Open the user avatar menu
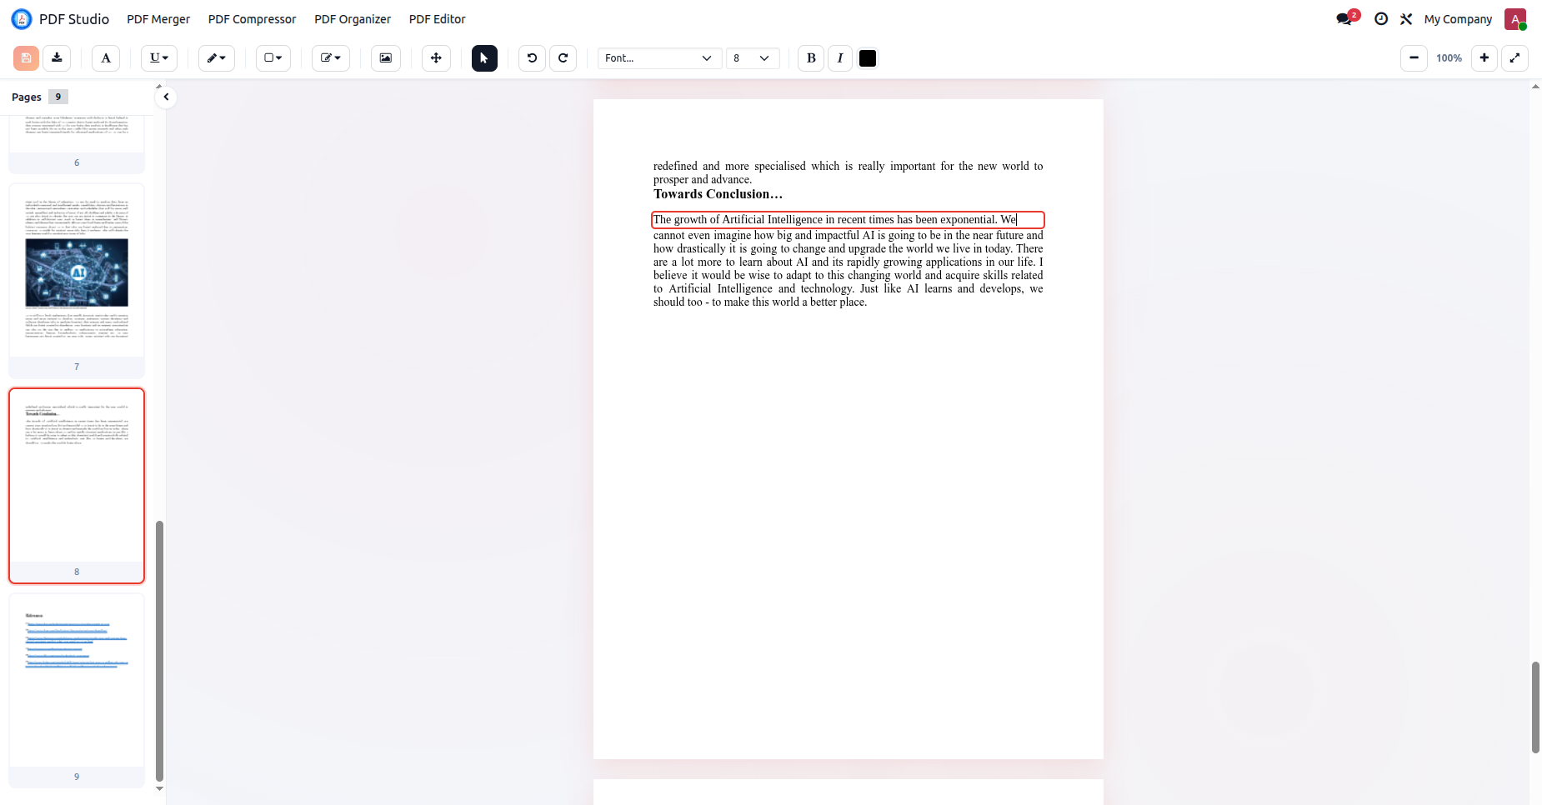Viewport: 1542px width, 805px height. pos(1515,18)
